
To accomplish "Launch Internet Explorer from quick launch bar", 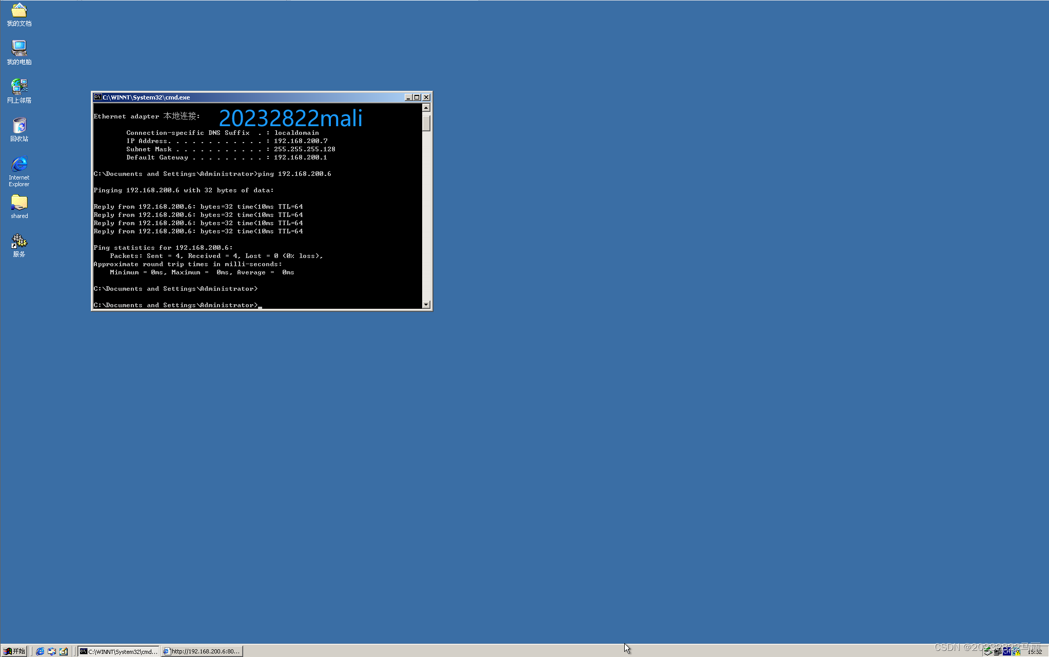I will (x=40, y=651).
